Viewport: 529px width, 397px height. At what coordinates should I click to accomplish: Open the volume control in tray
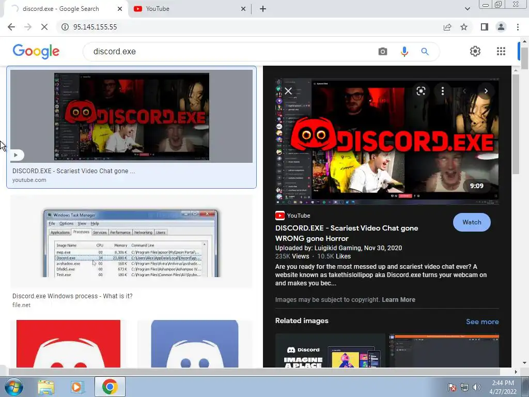pyautogui.click(x=477, y=387)
